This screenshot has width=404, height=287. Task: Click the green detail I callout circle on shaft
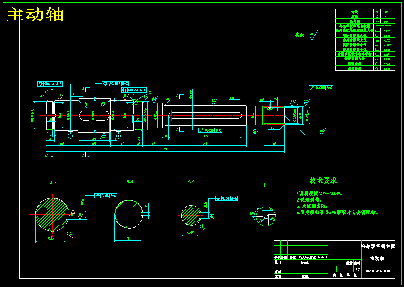point(134,103)
